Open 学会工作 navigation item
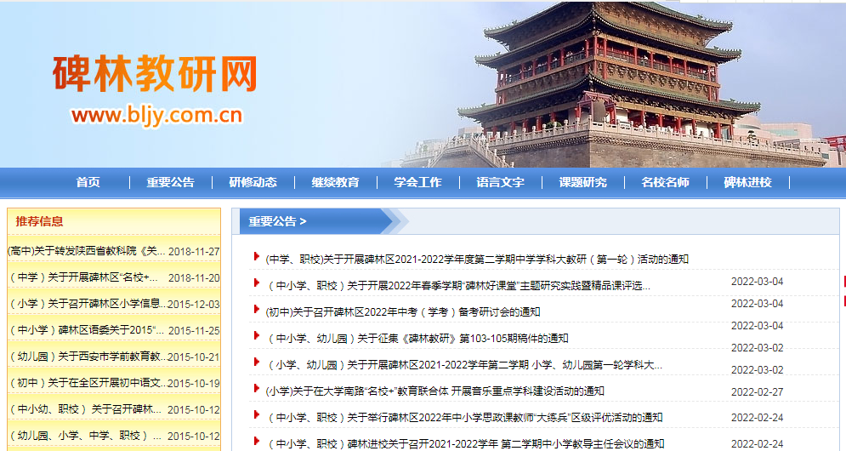 pos(418,183)
